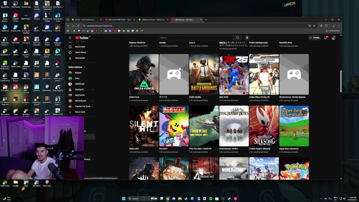Expand the Subscriptions section chevron

84,67
